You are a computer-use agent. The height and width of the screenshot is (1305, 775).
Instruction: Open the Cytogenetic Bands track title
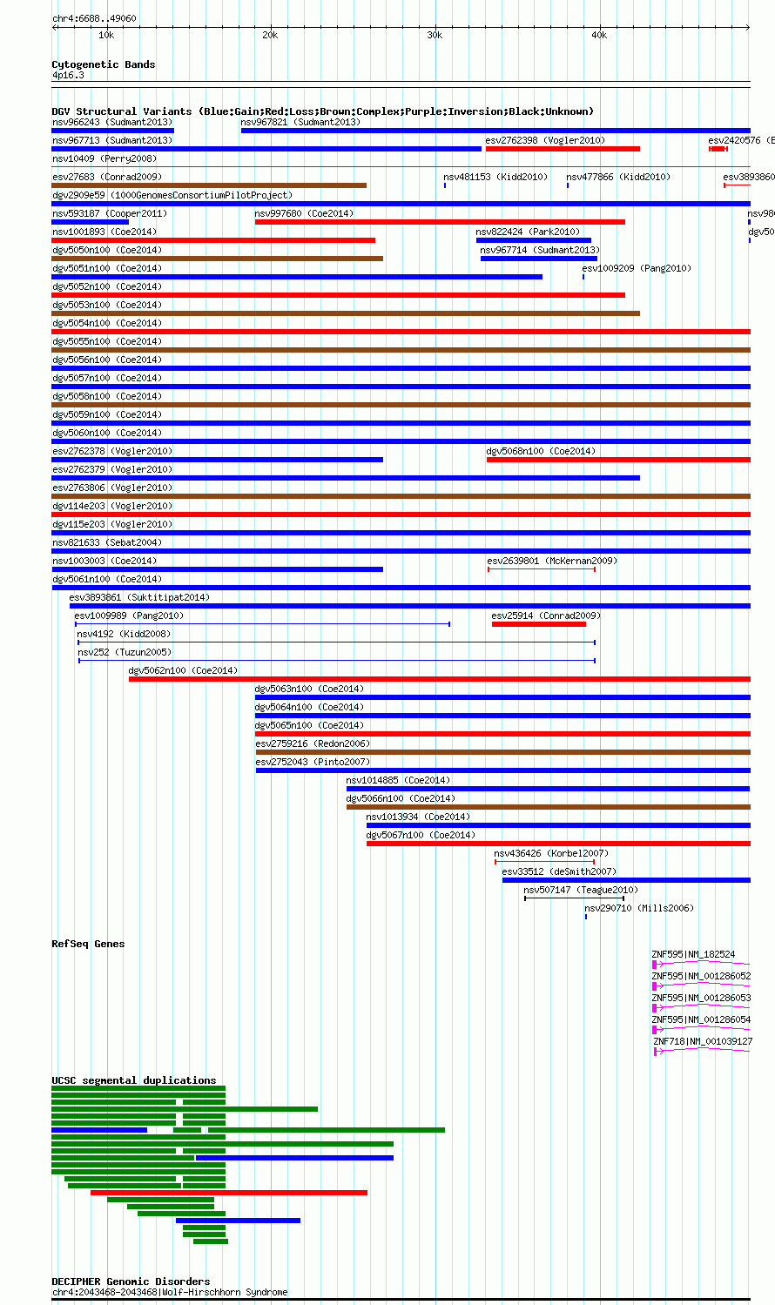pyautogui.click(x=103, y=64)
